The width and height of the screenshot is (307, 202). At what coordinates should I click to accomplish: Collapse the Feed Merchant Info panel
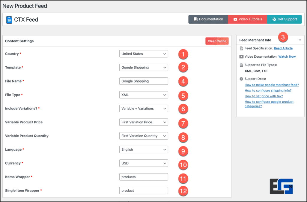tap(300, 40)
